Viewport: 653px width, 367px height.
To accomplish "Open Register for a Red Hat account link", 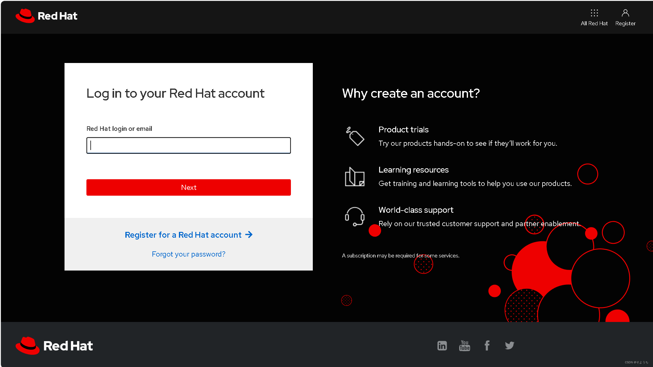I will pos(183,235).
